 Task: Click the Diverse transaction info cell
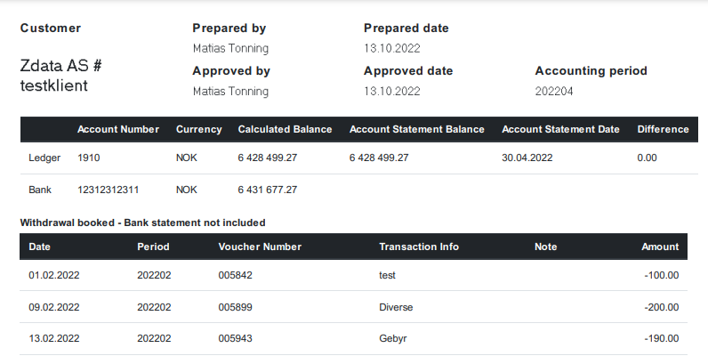396,307
